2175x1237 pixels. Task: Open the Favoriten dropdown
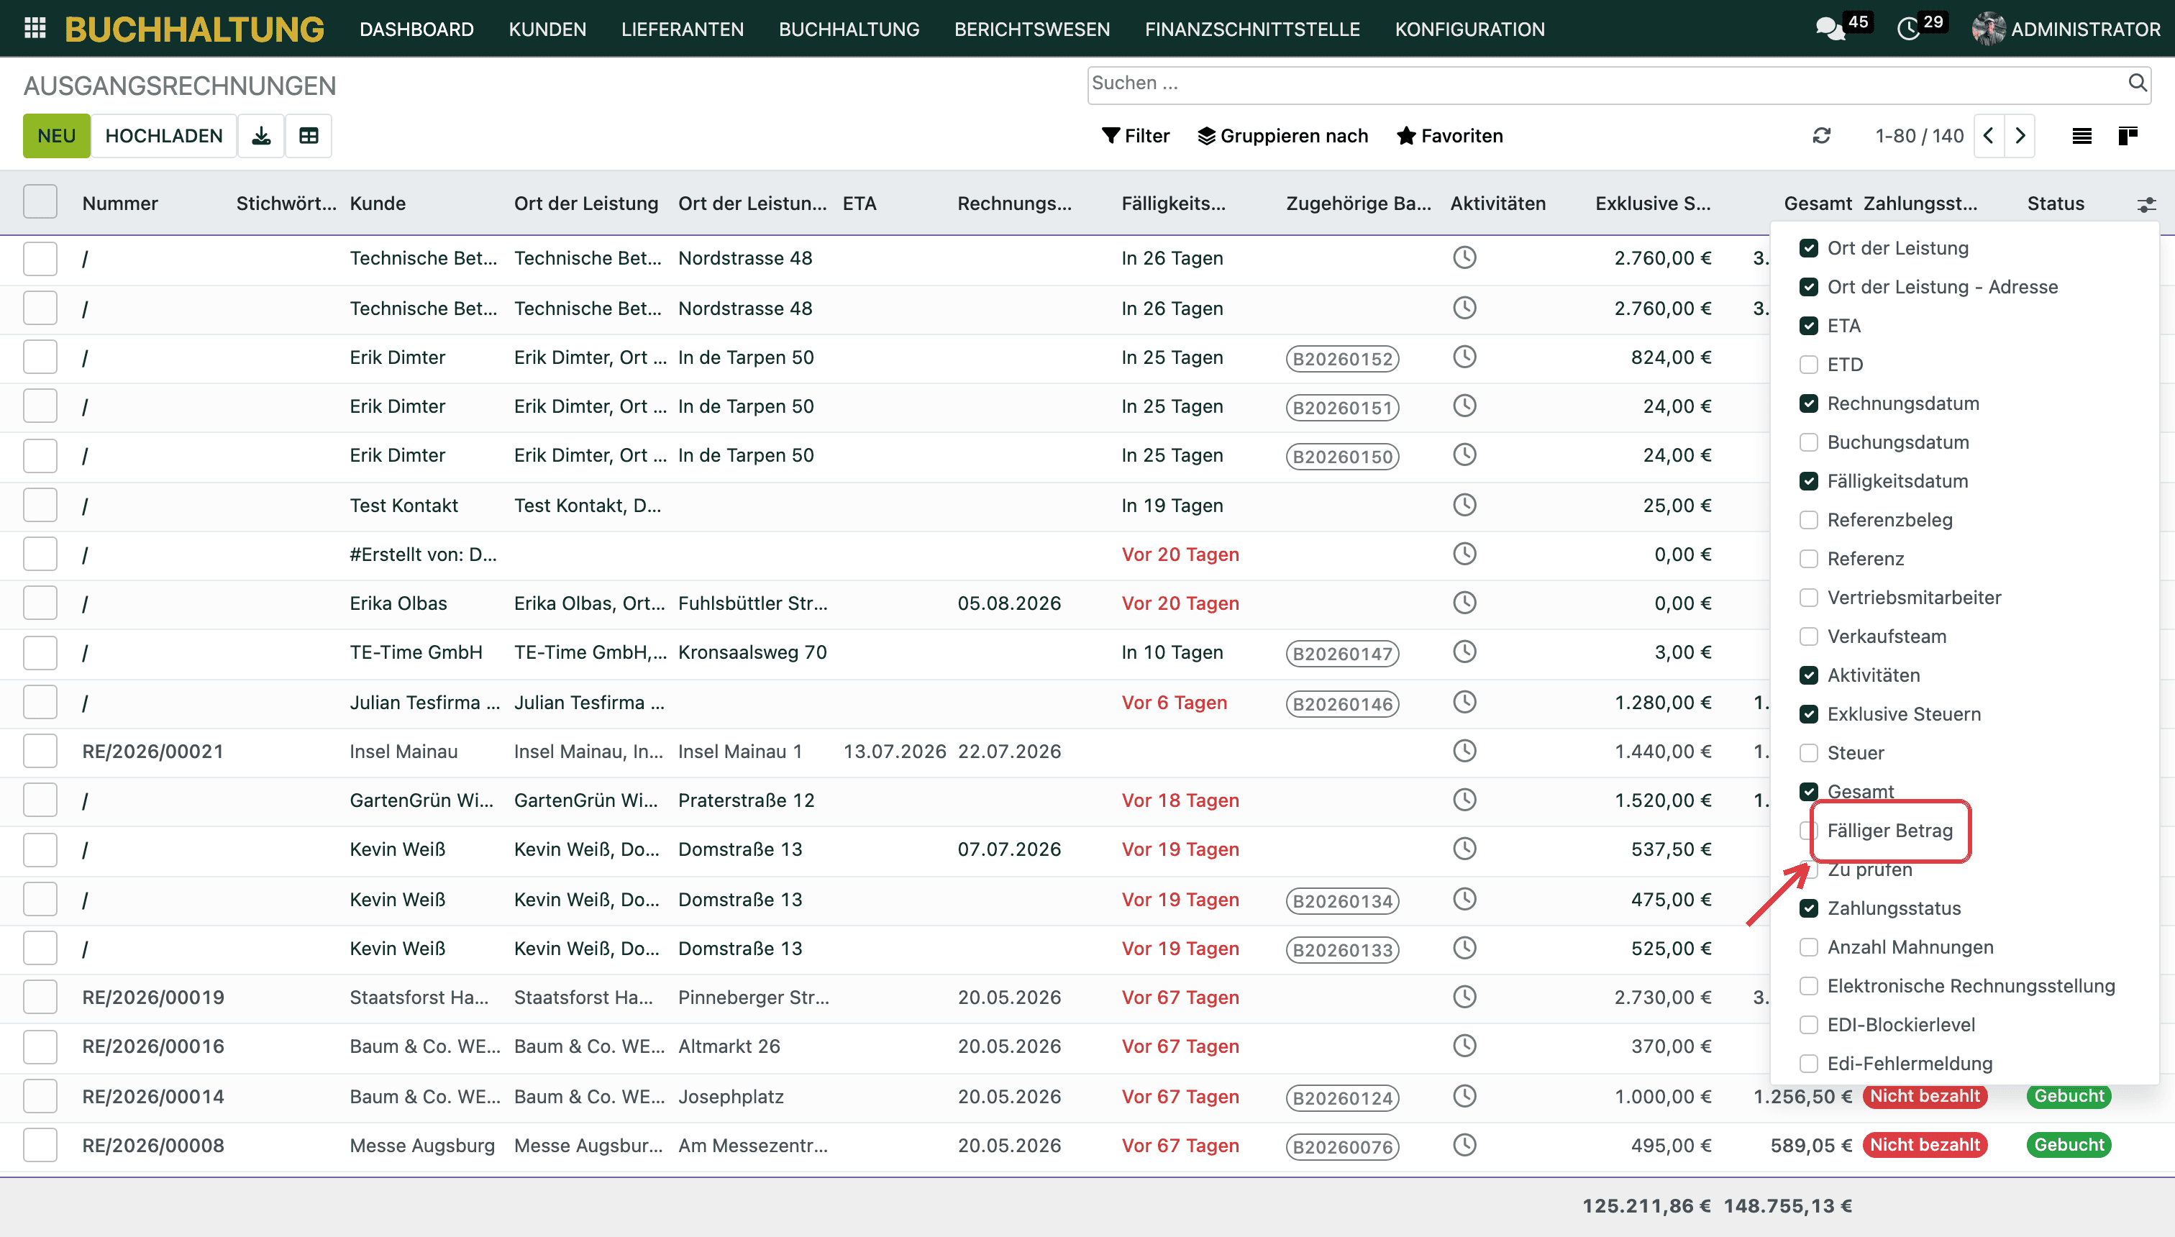point(1450,136)
